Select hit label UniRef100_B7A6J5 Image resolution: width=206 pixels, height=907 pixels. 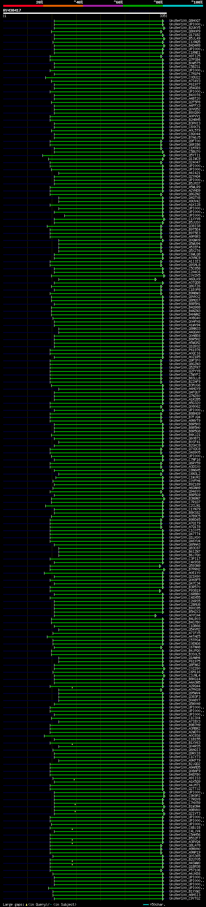point(185,138)
